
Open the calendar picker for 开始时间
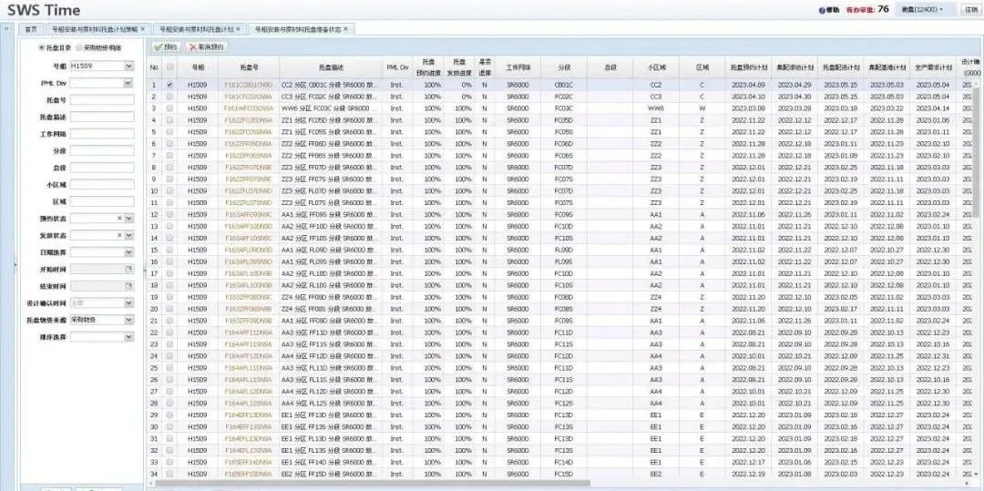128,270
